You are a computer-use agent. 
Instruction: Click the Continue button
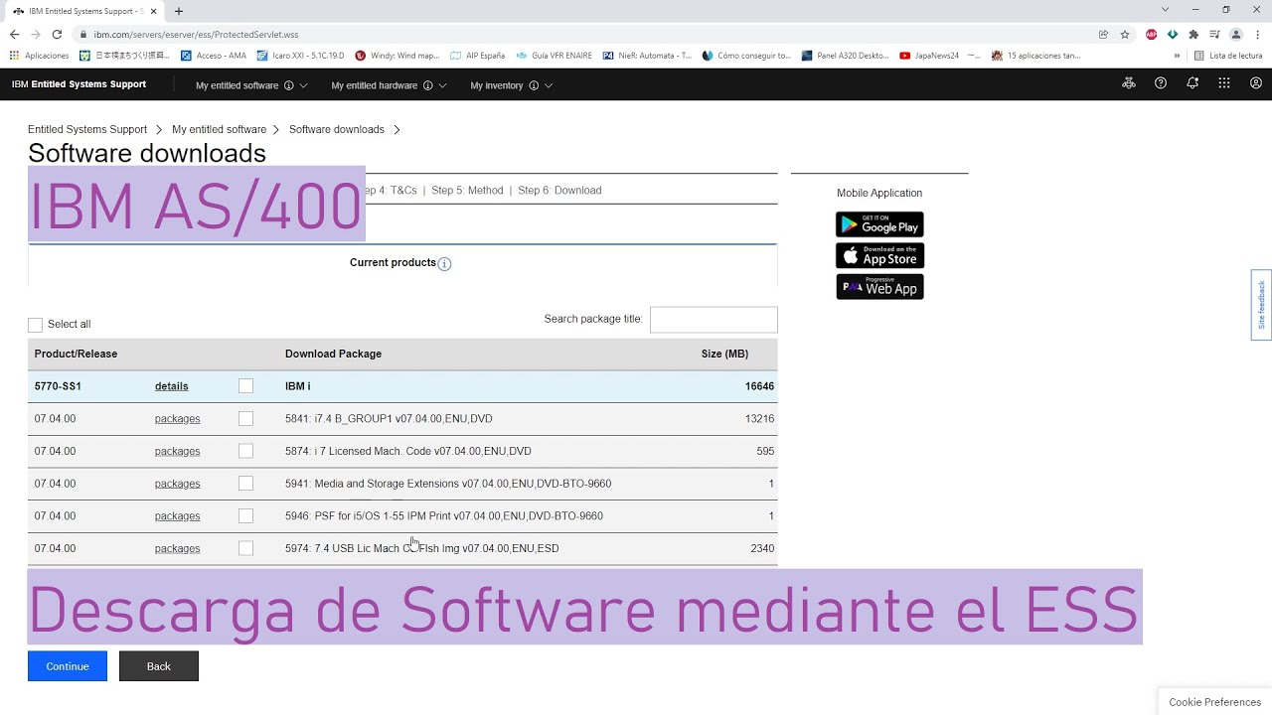(68, 666)
